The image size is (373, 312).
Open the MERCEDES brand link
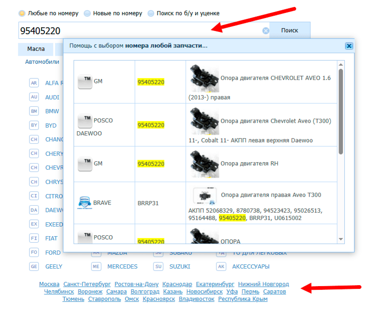coord(123,267)
